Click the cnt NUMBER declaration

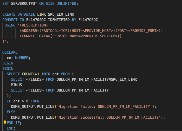[x=19, y=58]
